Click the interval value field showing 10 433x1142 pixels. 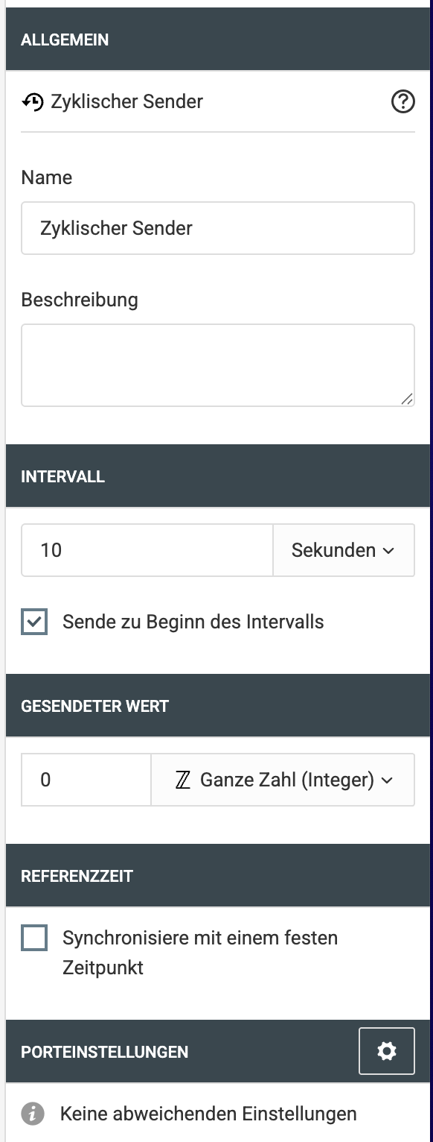pos(147,550)
